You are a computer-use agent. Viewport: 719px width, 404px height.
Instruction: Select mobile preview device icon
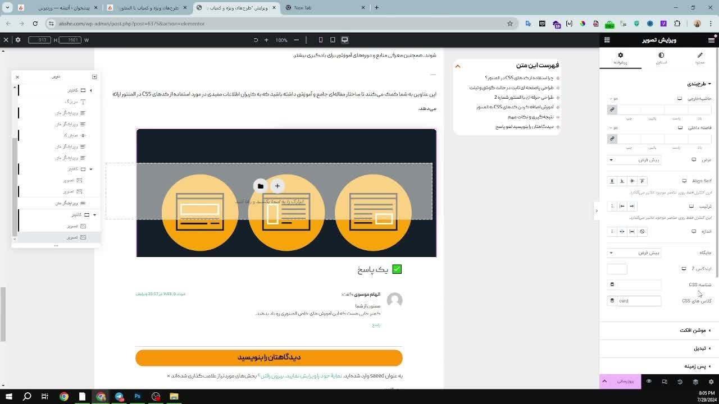(321, 40)
